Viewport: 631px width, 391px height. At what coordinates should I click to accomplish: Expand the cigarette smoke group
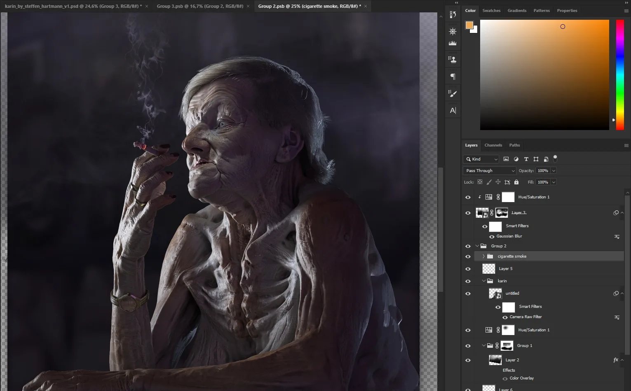[x=483, y=256]
